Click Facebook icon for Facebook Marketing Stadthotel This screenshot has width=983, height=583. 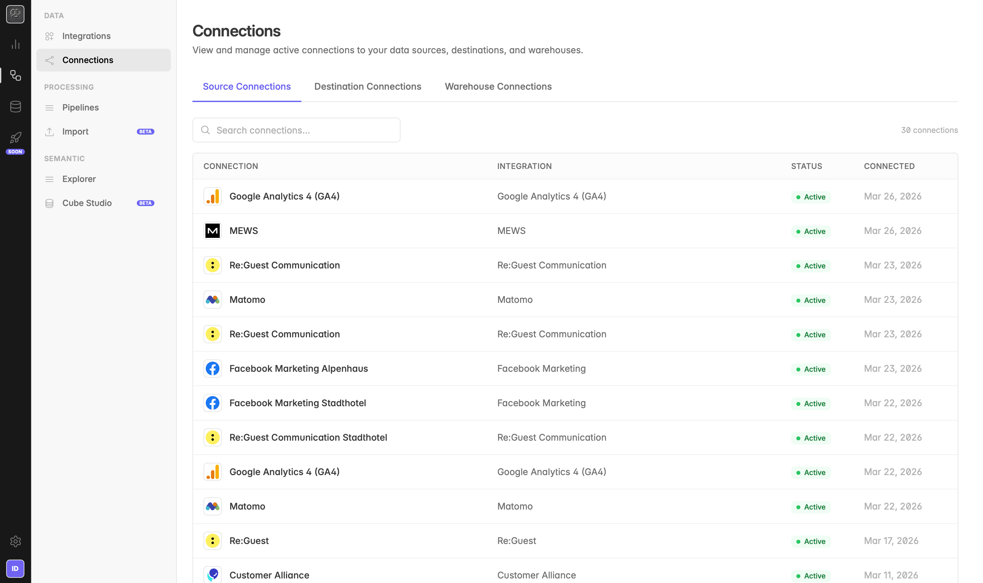click(x=213, y=403)
